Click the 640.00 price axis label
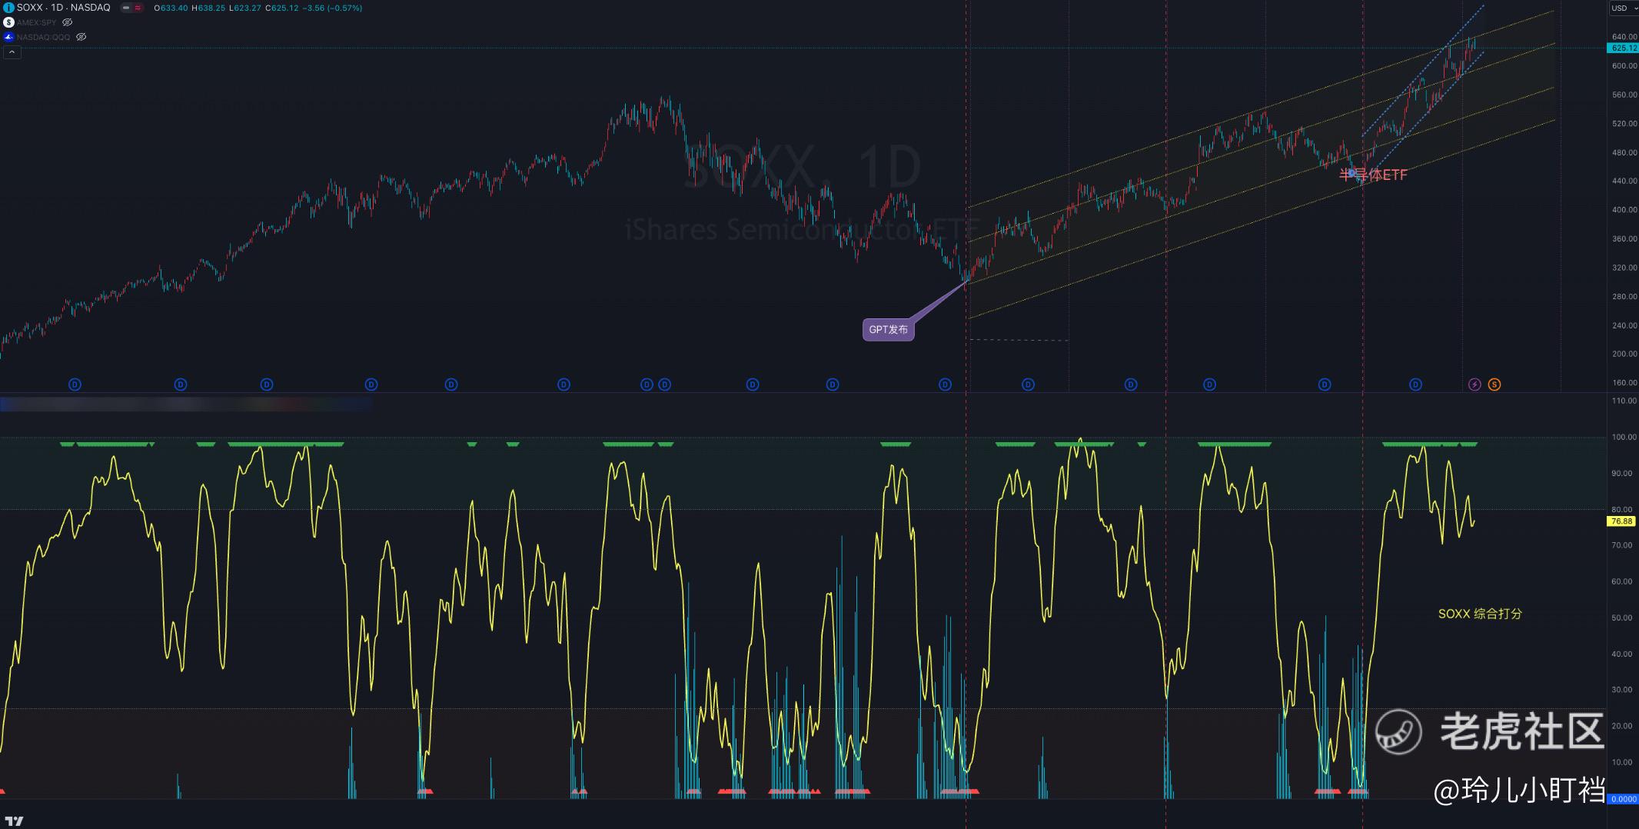The height and width of the screenshot is (829, 1639). (1624, 37)
